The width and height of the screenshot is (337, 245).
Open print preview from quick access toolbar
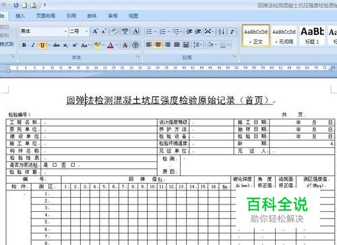click(33, 5)
